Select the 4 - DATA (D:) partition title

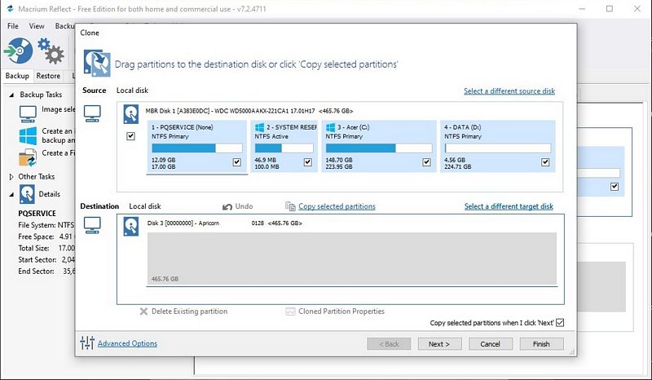[x=462, y=127]
